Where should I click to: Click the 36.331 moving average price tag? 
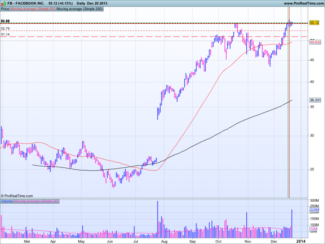click(x=315, y=100)
